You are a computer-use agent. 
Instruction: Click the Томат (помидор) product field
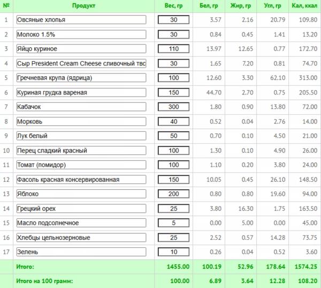81,165
